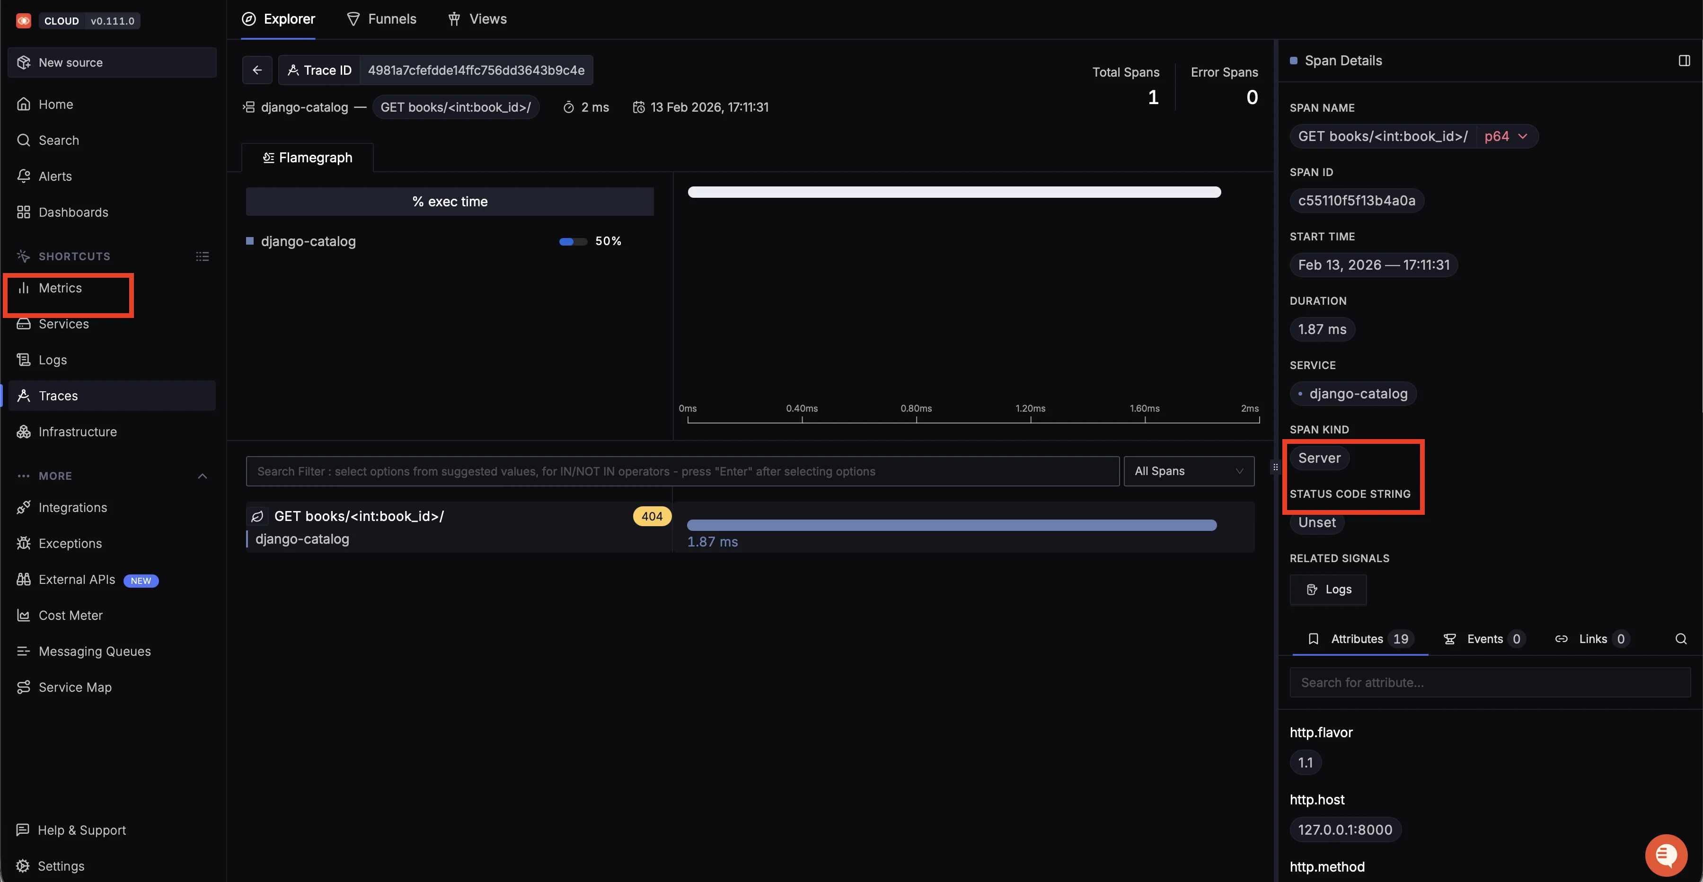The height and width of the screenshot is (882, 1703).
Task: Collapse the MORE section chevron
Action: 203,476
